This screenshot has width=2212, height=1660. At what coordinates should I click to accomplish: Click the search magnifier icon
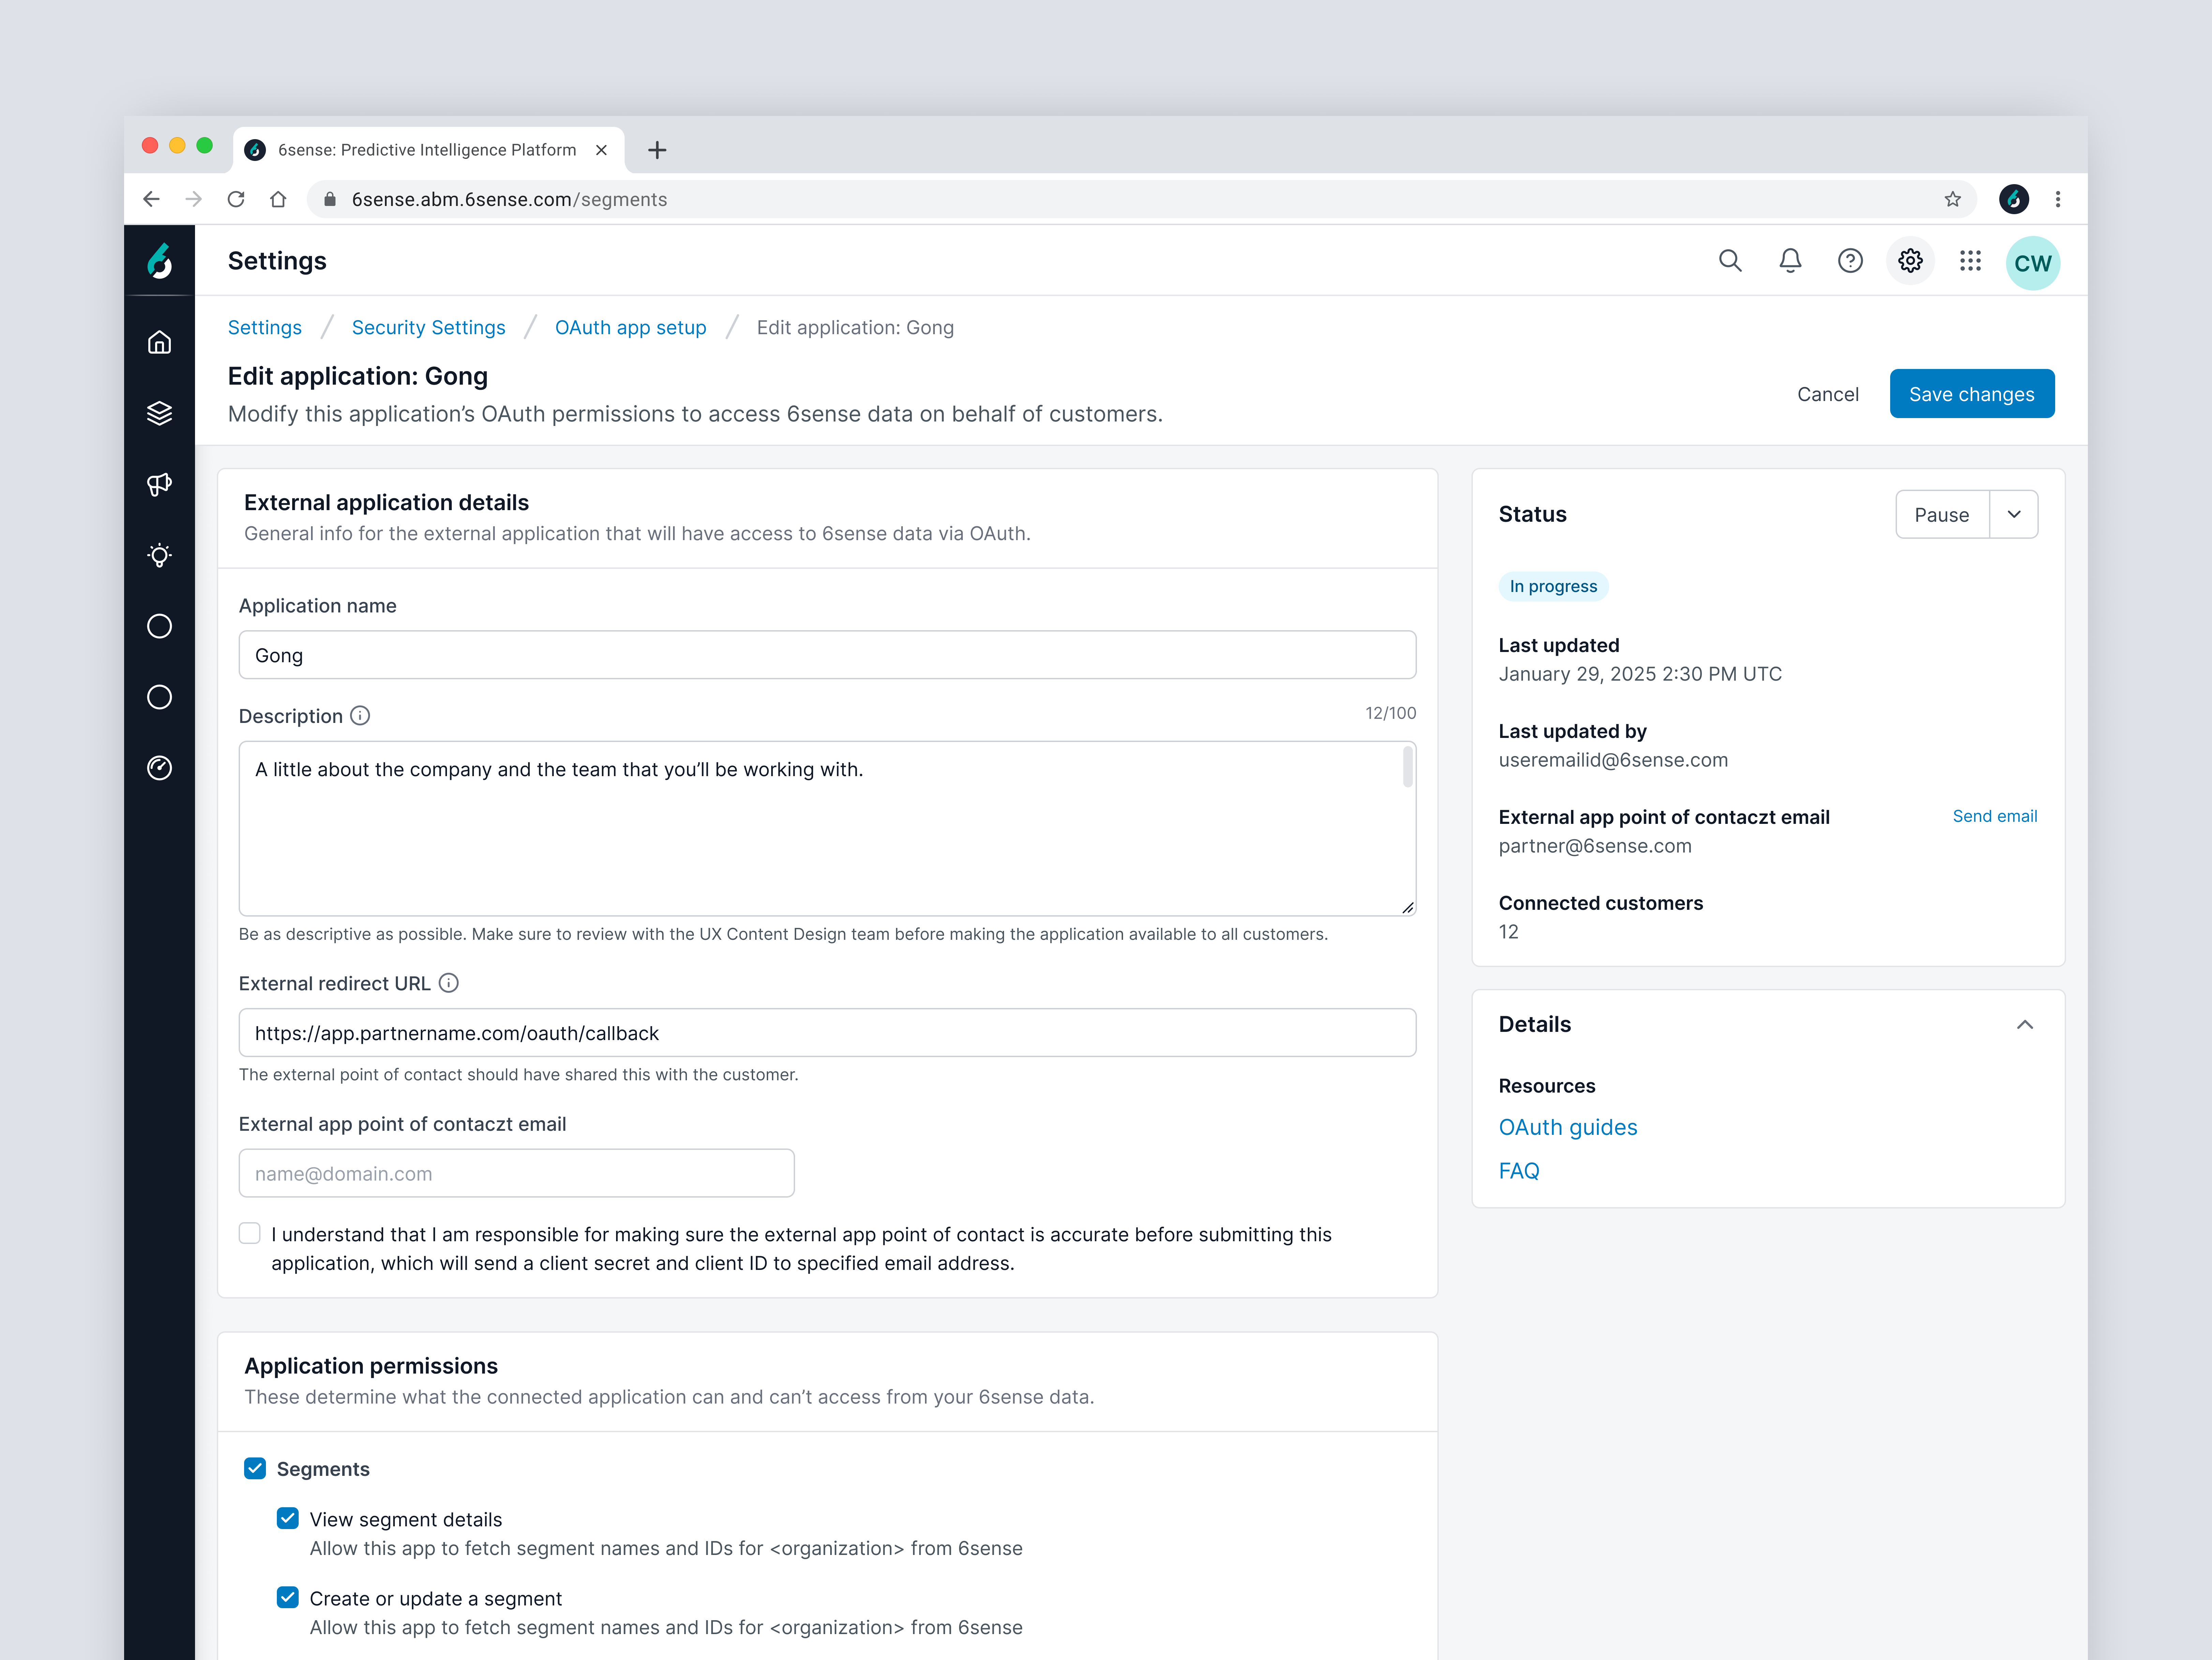pos(1730,261)
